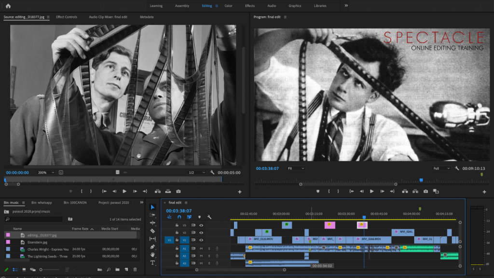Select the Track Select Forward tool

[x=152, y=215]
